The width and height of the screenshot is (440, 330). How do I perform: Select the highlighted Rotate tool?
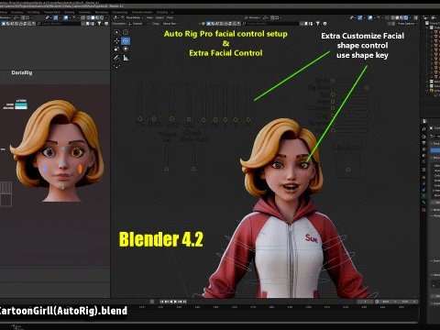(126, 40)
